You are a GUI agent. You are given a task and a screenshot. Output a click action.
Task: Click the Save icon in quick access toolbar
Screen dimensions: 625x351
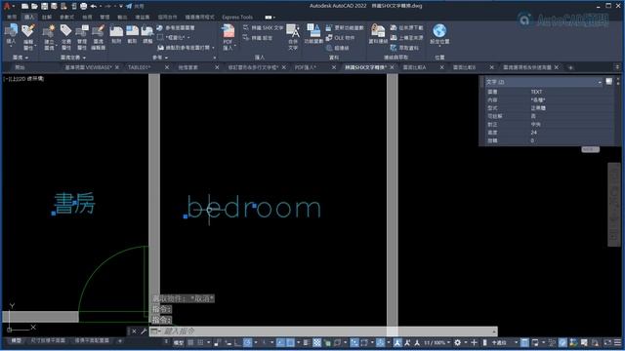click(44, 6)
